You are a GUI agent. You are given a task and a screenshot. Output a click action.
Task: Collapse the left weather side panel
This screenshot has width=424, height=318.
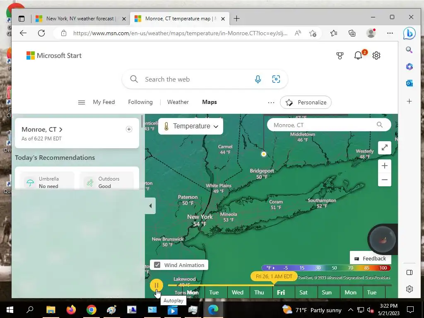[150, 206]
